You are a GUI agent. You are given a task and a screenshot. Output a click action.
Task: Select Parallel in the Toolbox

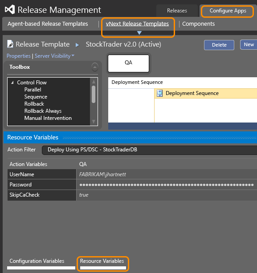[33, 90]
